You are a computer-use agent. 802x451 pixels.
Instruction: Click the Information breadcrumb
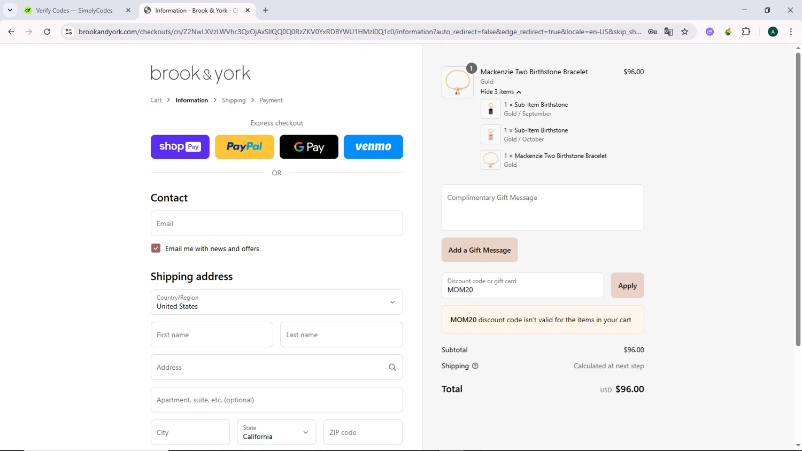point(191,100)
